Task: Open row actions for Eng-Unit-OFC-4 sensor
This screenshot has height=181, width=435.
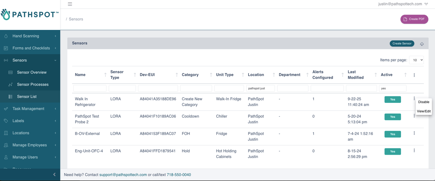Action: pos(414,151)
